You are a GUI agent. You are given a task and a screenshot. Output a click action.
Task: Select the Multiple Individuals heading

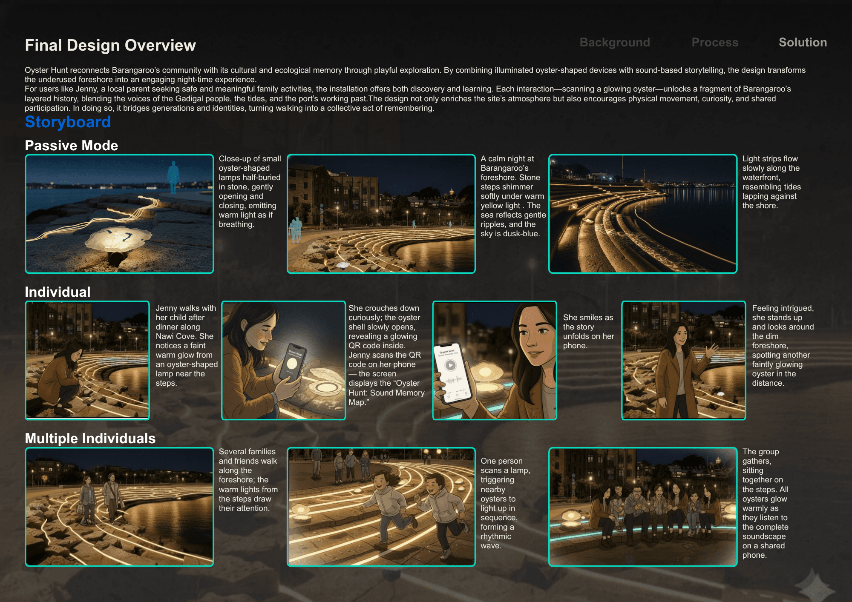(90, 439)
